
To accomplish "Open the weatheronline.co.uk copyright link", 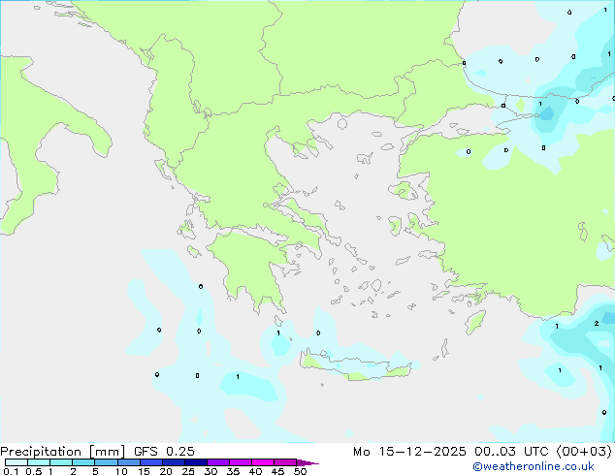I will point(534,466).
